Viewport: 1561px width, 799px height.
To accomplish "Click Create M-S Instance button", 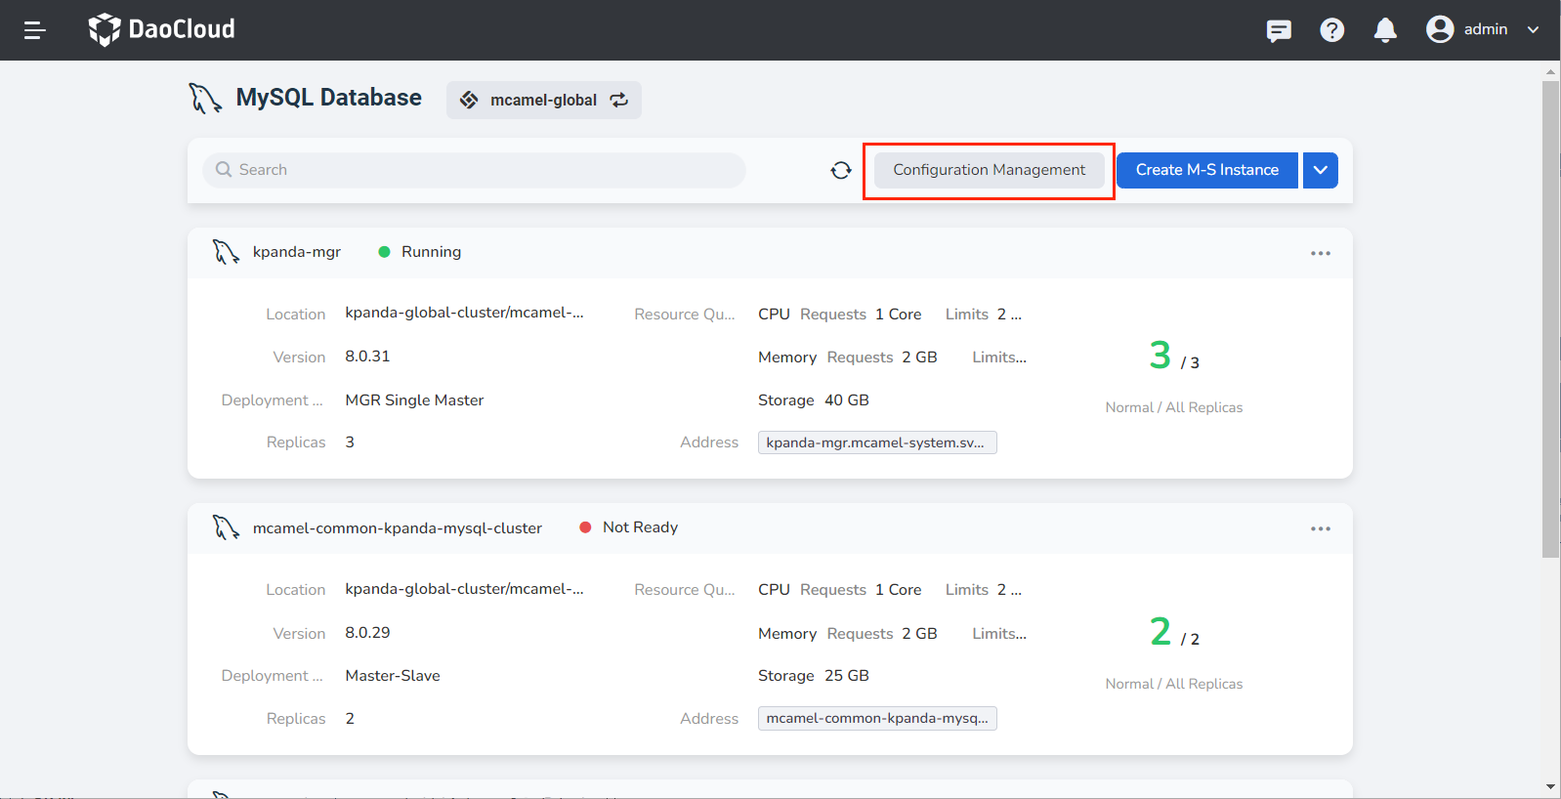I will [x=1207, y=170].
